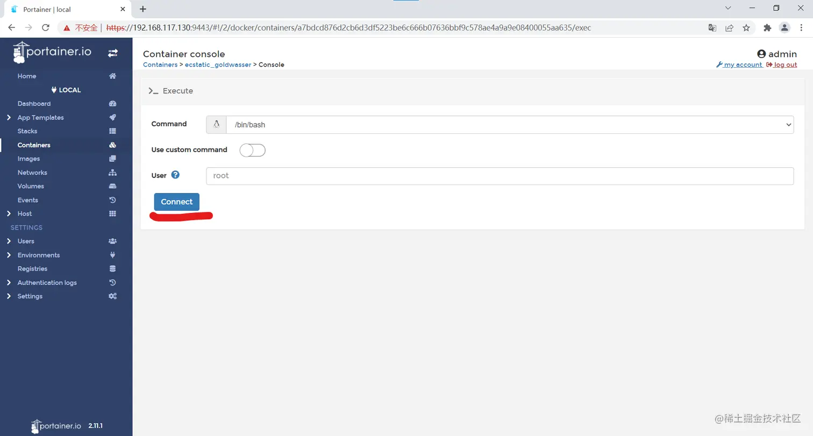
Task: Follow the ecstatic_goldwasser breadcrumb link
Action: coord(218,65)
